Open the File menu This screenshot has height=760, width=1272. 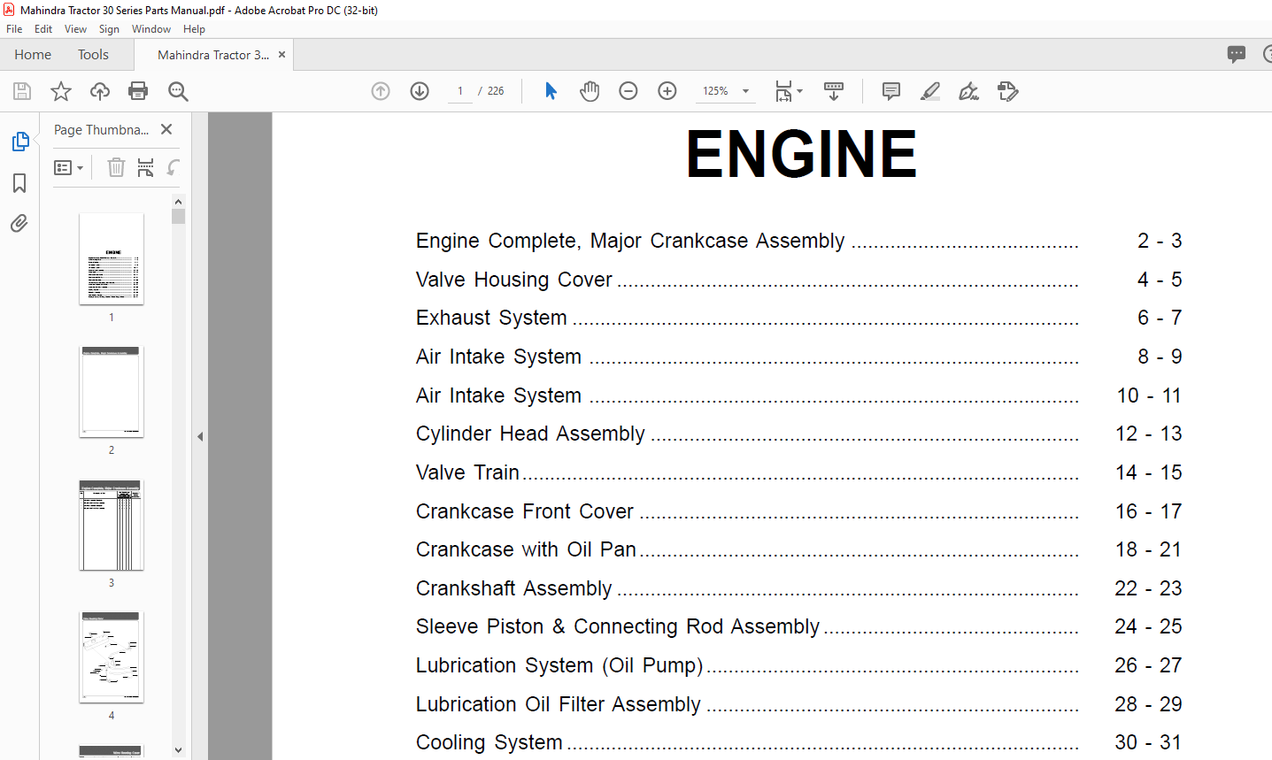pos(14,29)
